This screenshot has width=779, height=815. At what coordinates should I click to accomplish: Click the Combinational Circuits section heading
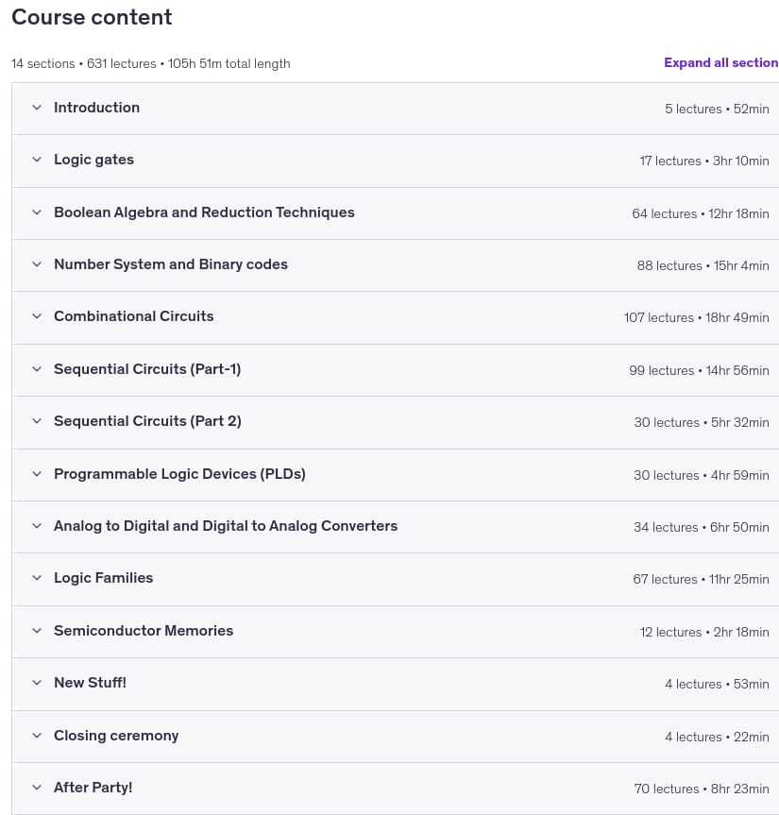click(133, 316)
